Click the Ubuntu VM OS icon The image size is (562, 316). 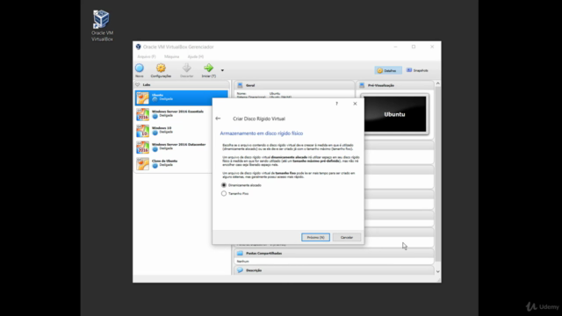[x=142, y=97]
